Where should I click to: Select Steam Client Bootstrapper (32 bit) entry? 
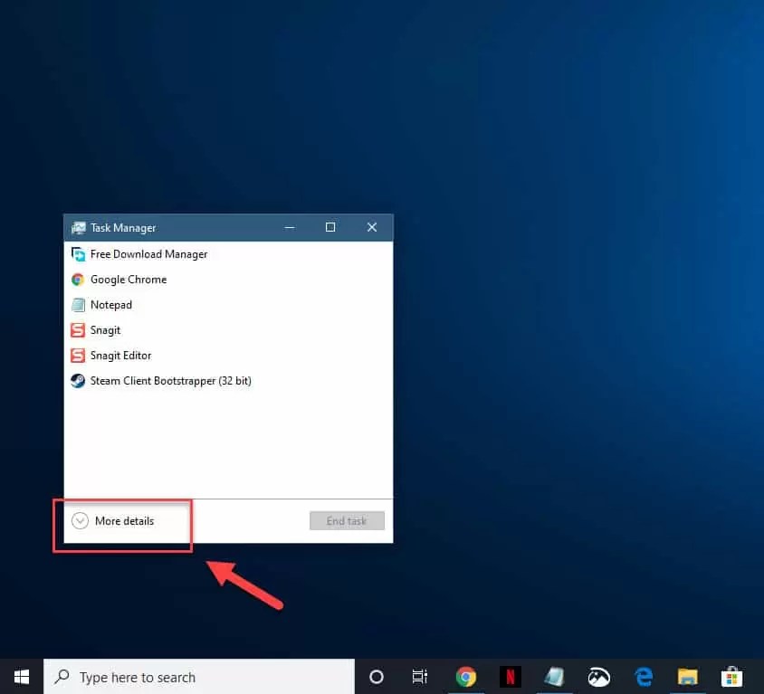point(170,381)
